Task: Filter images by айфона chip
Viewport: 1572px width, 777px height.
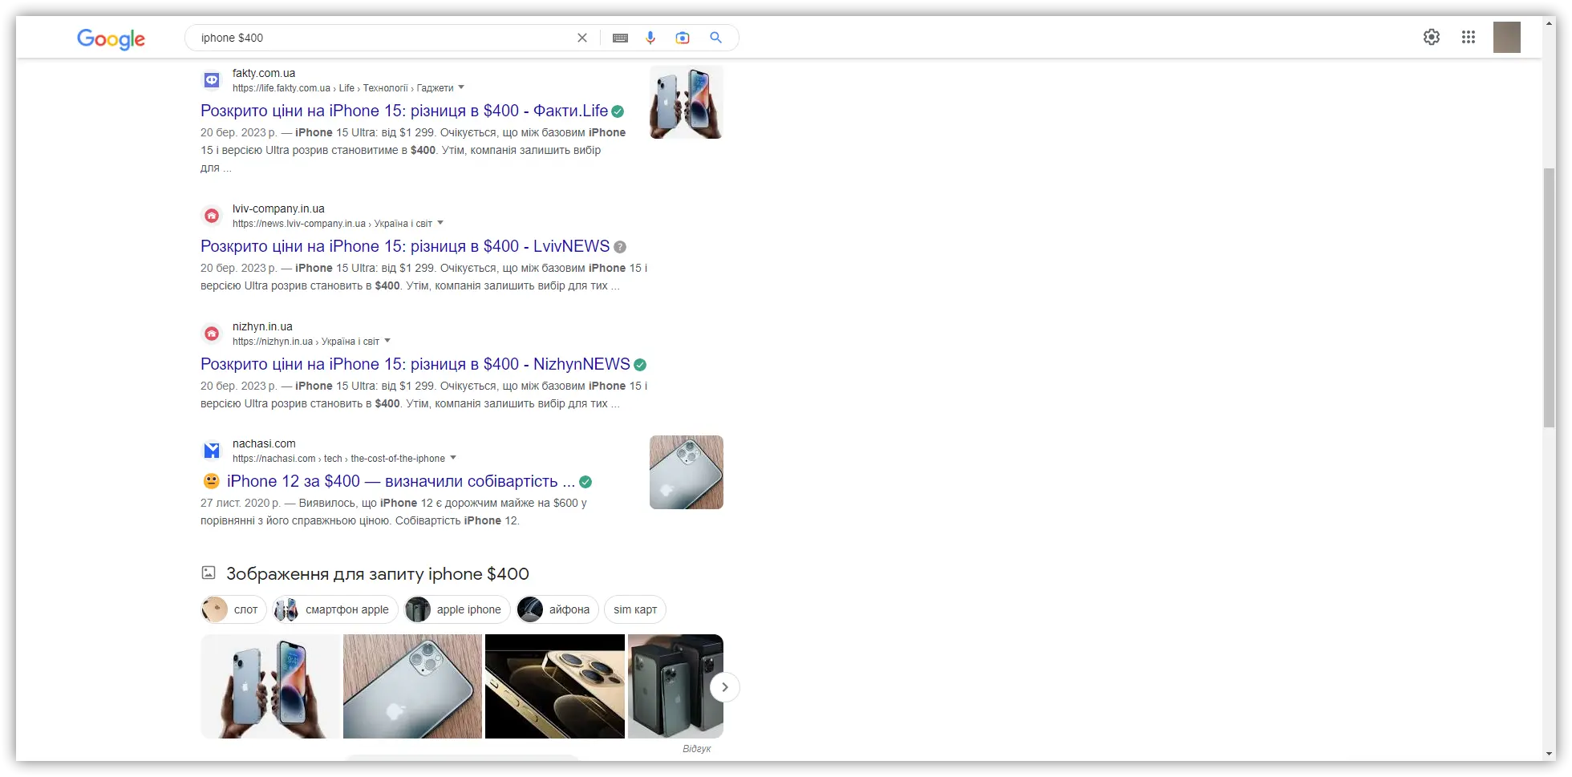Action: tap(557, 609)
